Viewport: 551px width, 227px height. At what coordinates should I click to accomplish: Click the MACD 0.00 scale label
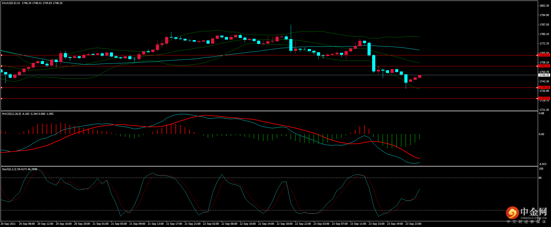(x=541, y=134)
